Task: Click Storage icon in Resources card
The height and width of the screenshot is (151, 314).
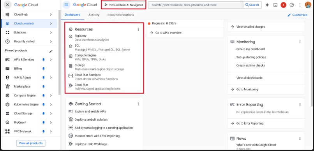Action: (71, 66)
